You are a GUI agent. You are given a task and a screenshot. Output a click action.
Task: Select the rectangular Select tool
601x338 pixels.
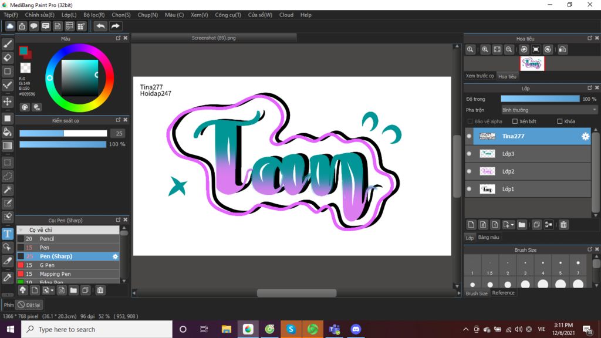(x=7, y=163)
